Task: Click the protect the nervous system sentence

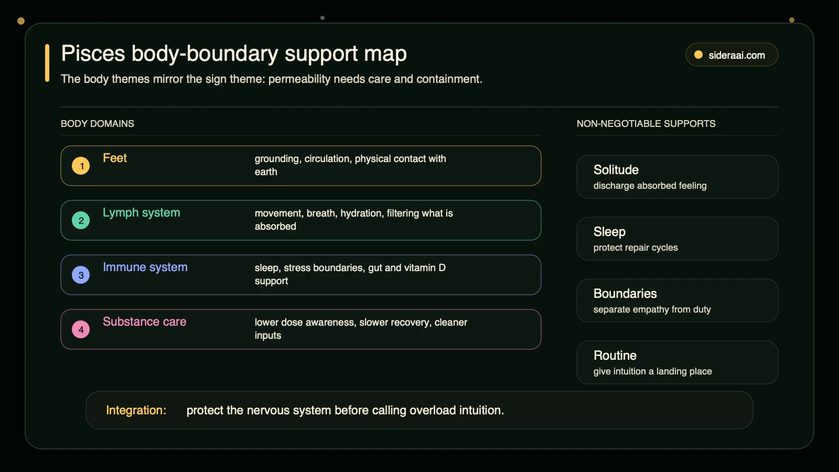Action: pos(345,410)
